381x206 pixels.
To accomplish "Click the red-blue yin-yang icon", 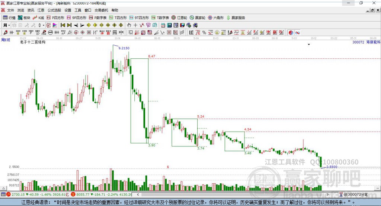I will 291,33.
